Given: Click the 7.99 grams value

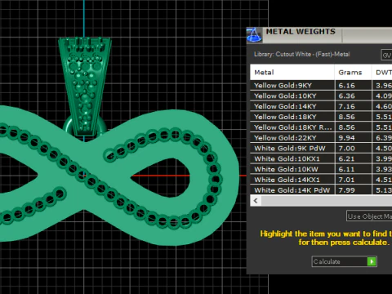Looking at the screenshot, I should (x=346, y=189).
